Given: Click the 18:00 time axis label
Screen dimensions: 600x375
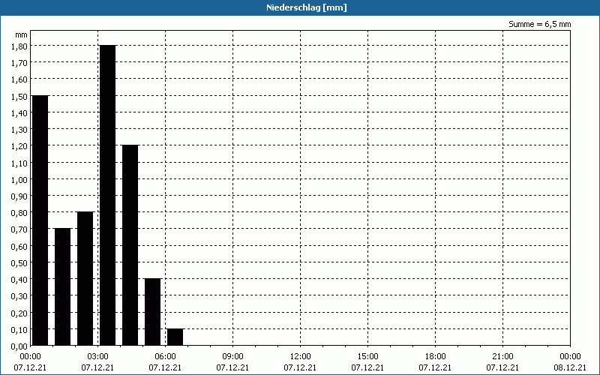Looking at the screenshot, I should coord(435,357).
